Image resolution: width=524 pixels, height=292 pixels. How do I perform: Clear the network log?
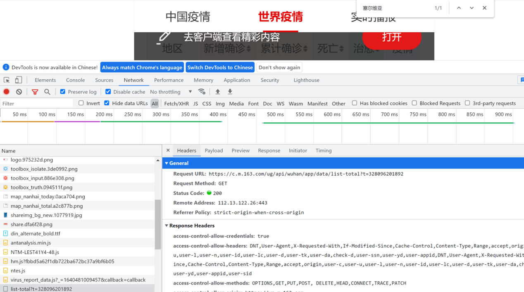pos(19,92)
